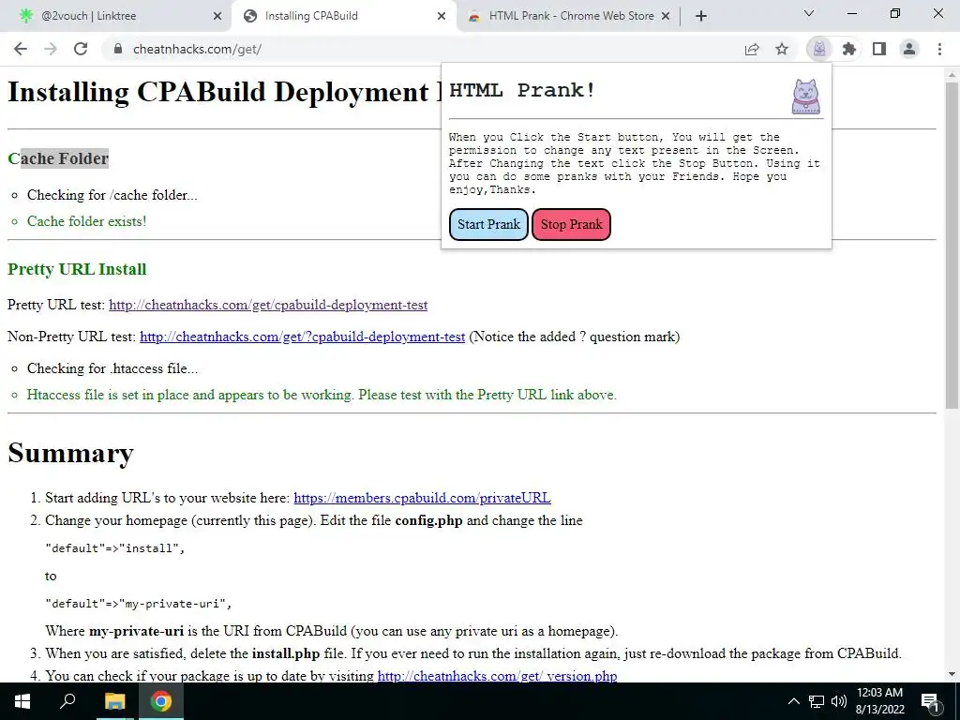960x720 pixels.
Task: Minimize the Chrome window
Action: click(x=851, y=13)
